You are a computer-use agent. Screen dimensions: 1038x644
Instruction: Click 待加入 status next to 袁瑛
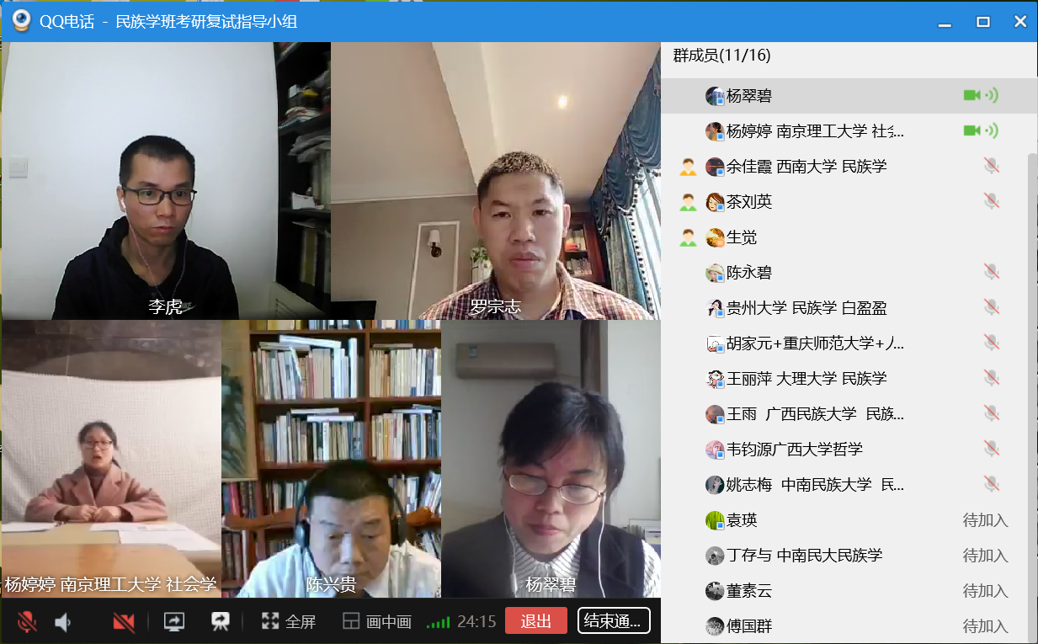[985, 520]
